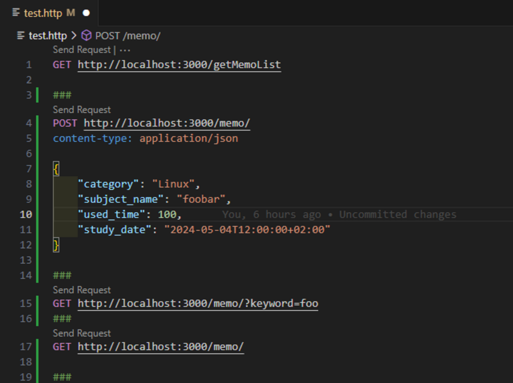Send the getMemoList GET request

click(82, 50)
